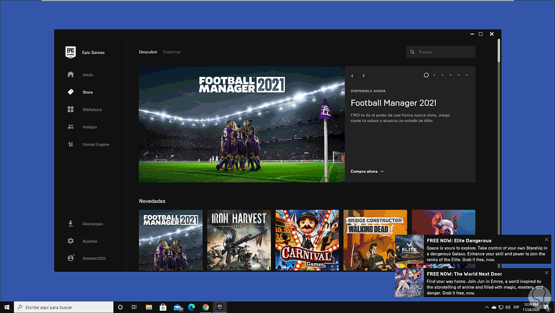
Task: Launch Microsoft Edge from taskbar
Action: coord(191,307)
